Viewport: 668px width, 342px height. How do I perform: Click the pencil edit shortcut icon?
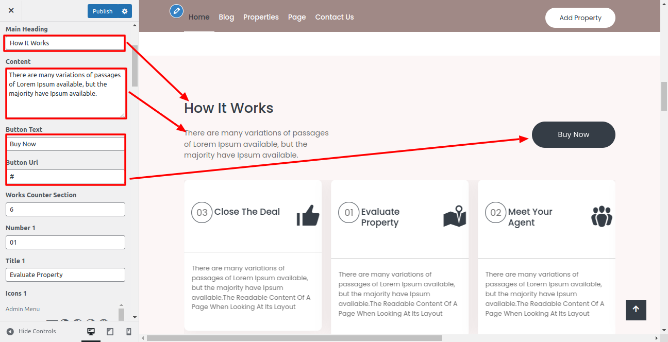click(177, 11)
